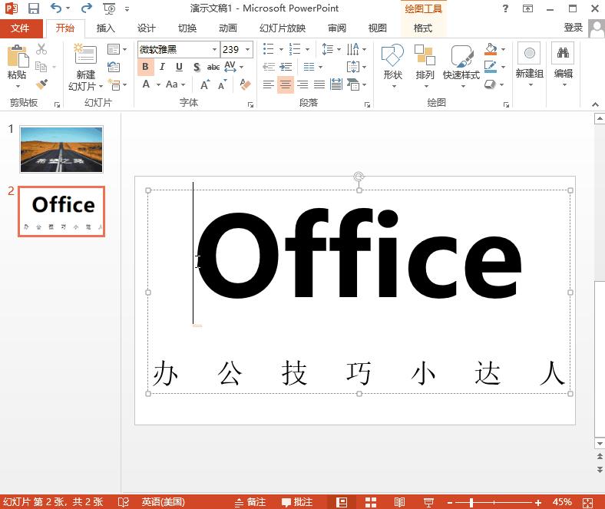This screenshot has height=509, width=605.
Task: Redo the last action
Action: pos(87,8)
